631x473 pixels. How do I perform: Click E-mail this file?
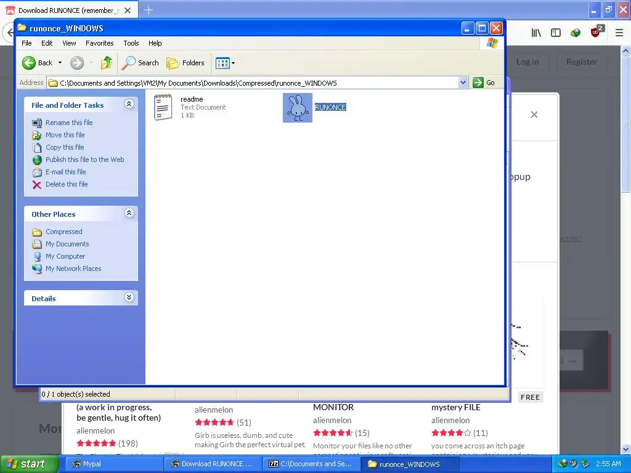pyautogui.click(x=65, y=172)
